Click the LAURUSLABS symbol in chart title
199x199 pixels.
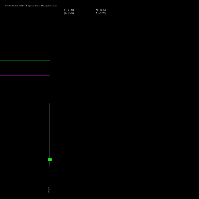12,6
